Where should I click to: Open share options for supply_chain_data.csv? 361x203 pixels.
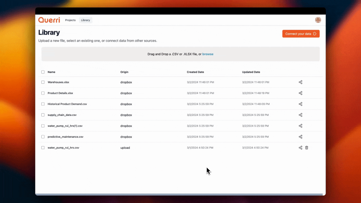point(300,115)
